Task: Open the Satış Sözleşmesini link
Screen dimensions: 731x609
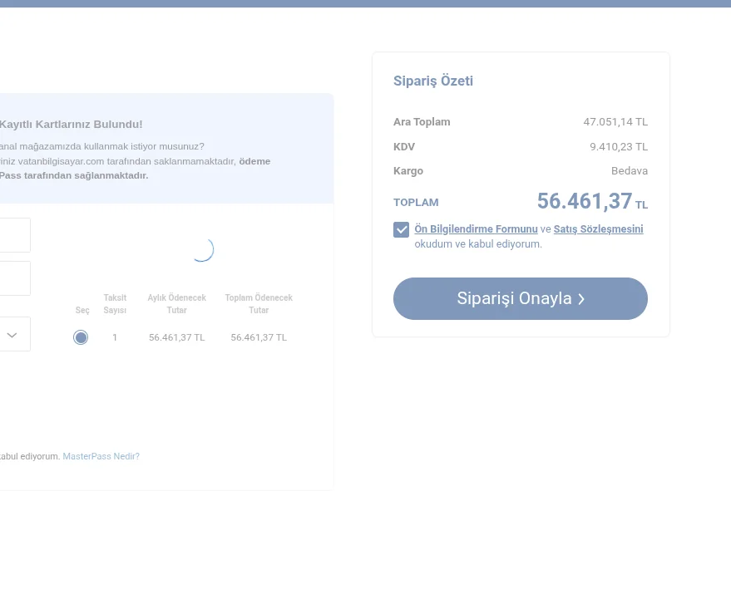Action: [x=598, y=229]
